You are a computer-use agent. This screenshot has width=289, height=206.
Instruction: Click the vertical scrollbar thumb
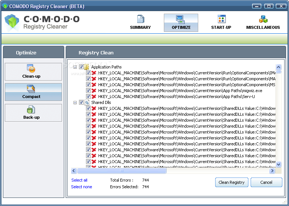278,71
